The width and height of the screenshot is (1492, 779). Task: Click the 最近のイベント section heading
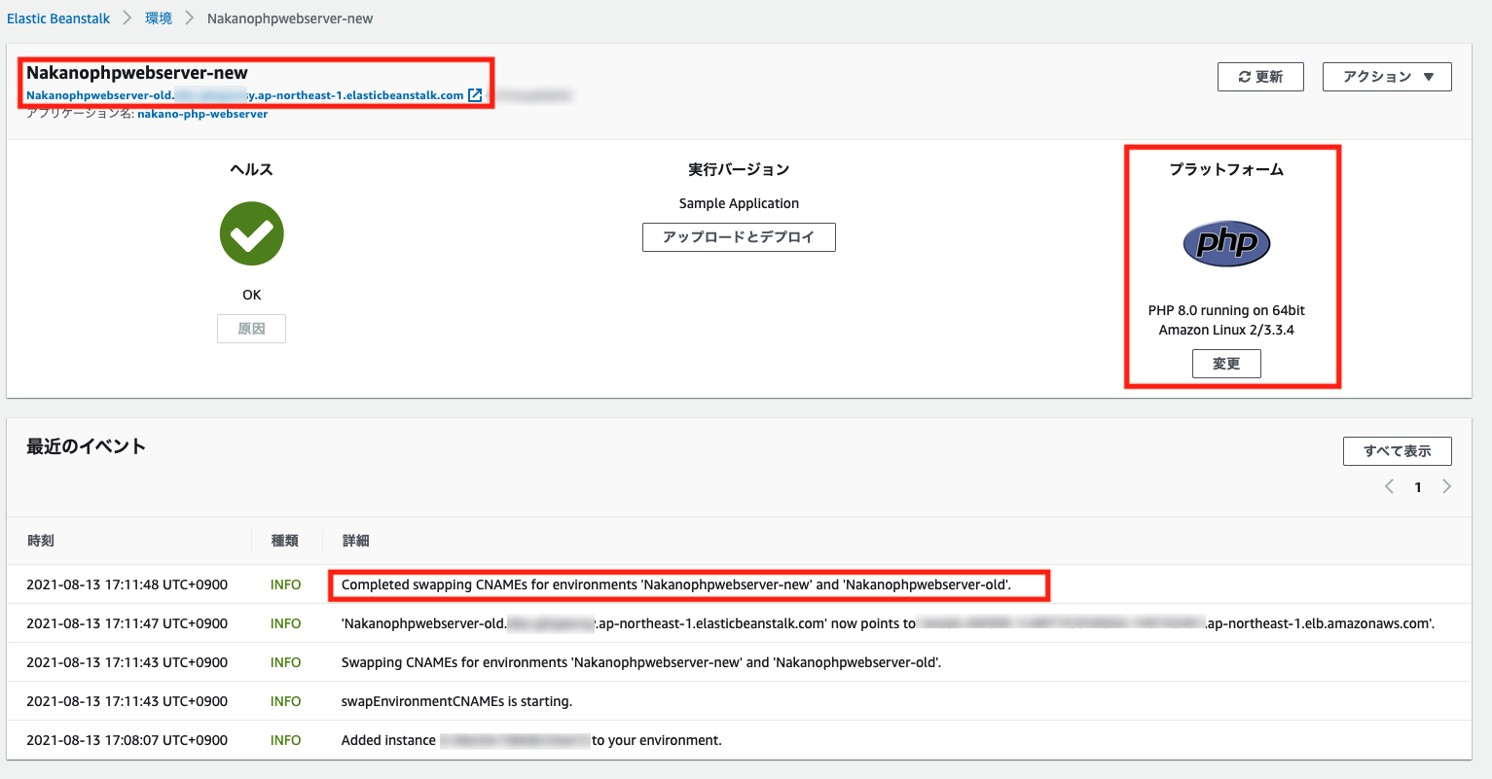pos(86,446)
